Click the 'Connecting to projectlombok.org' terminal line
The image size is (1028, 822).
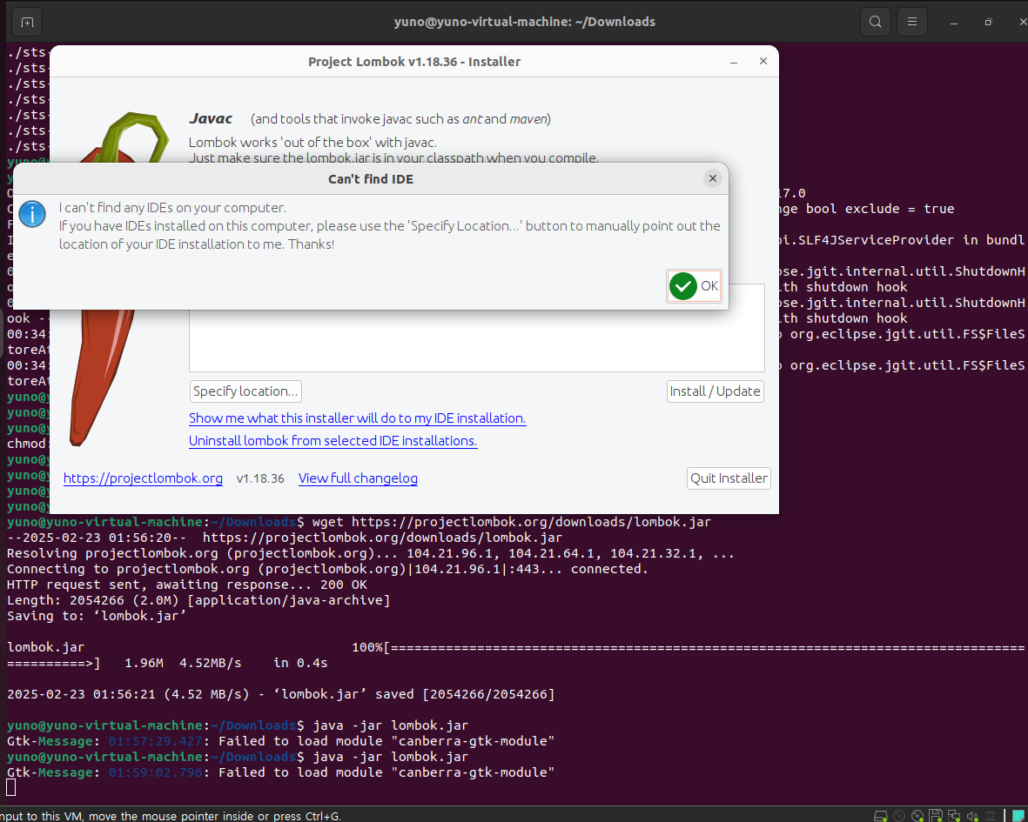[328, 569]
